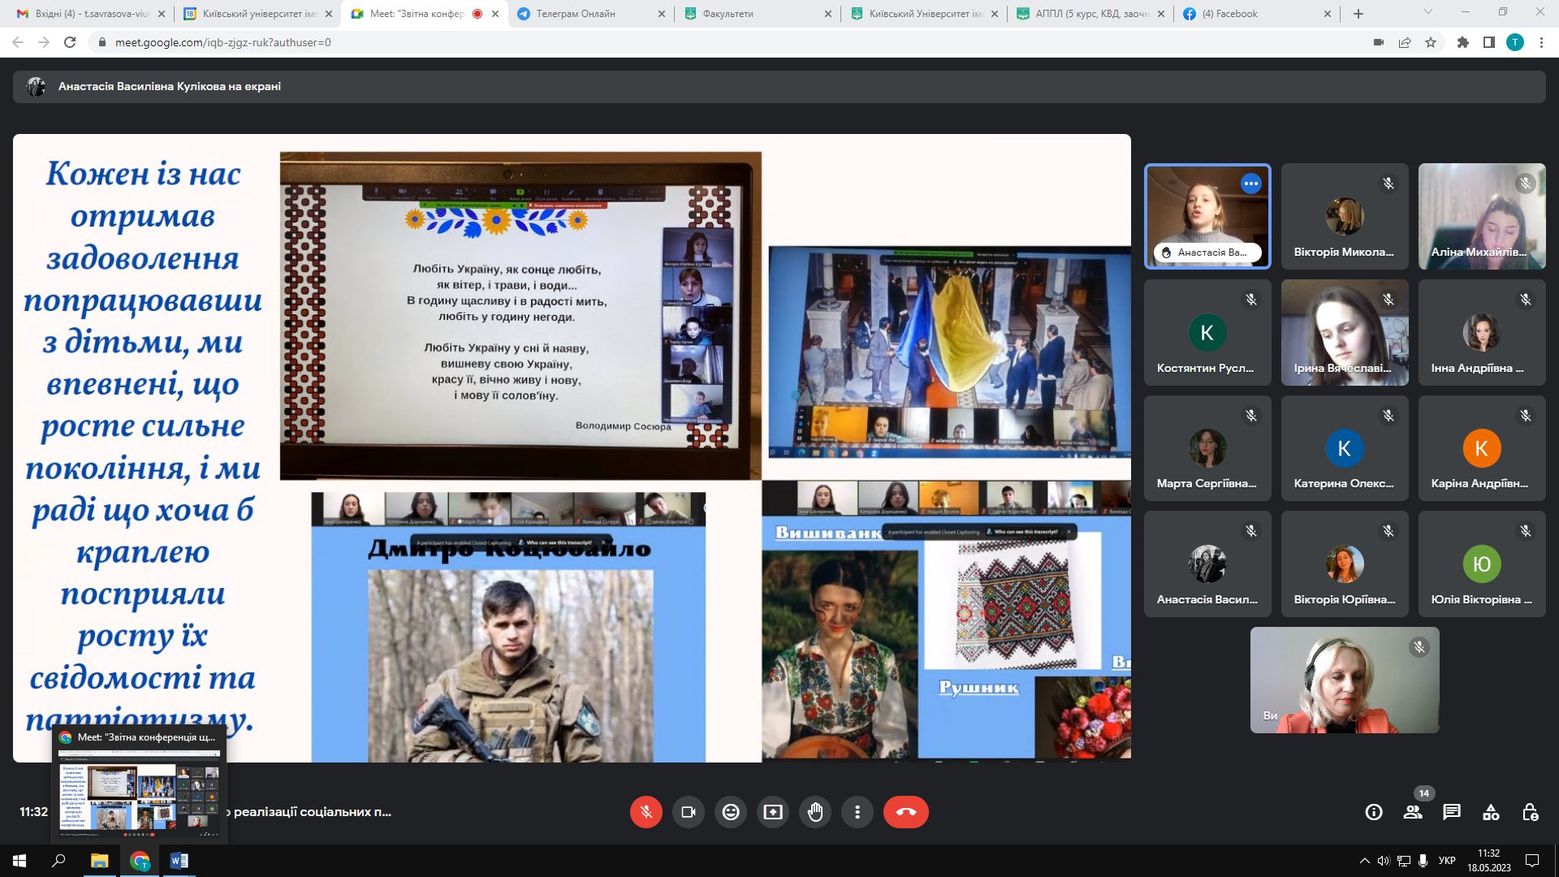Open meeting details info icon

click(1374, 812)
